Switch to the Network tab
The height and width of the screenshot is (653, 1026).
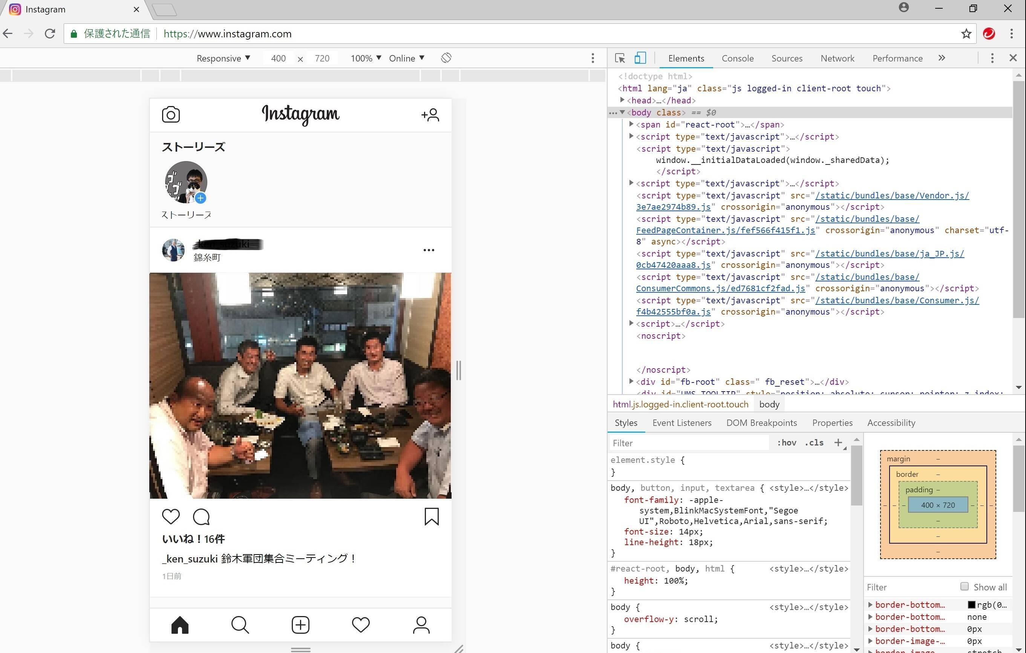point(837,58)
